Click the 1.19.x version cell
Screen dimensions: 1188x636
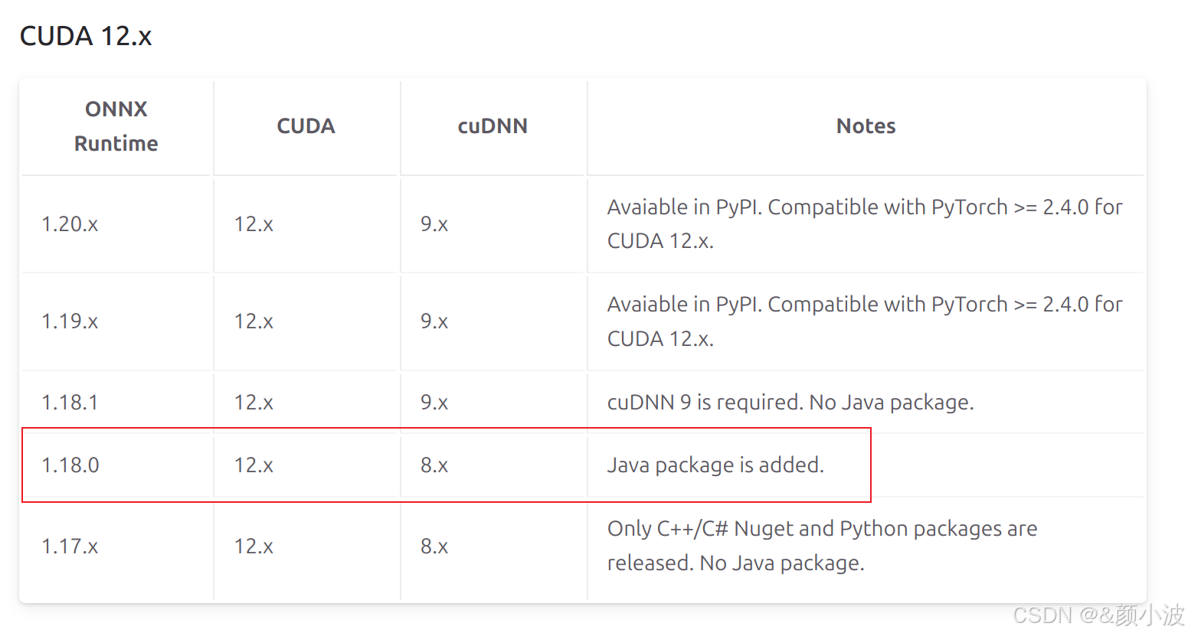[70, 321]
